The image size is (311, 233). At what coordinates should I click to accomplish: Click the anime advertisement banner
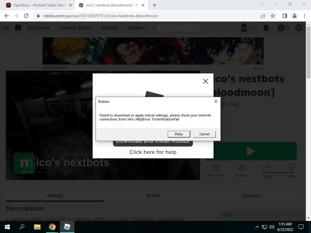[153, 51]
